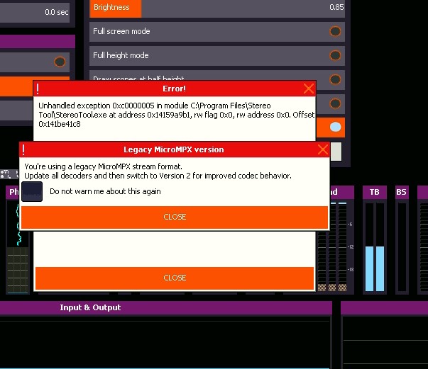Click the Brightness value 0.85
The image size is (428, 369).
click(336, 7)
